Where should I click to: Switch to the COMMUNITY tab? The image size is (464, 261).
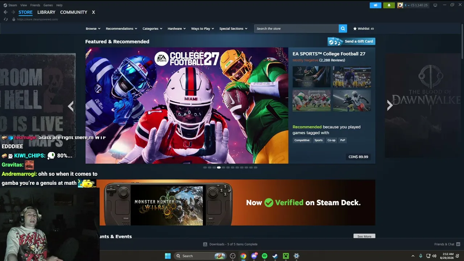(74, 12)
